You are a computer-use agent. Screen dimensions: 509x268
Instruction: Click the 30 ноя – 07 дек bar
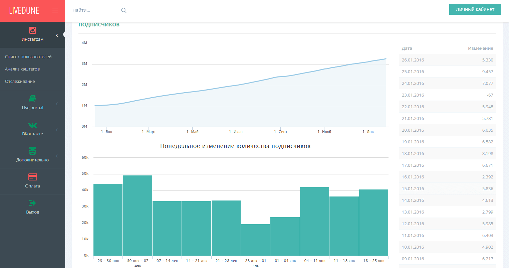point(138,216)
